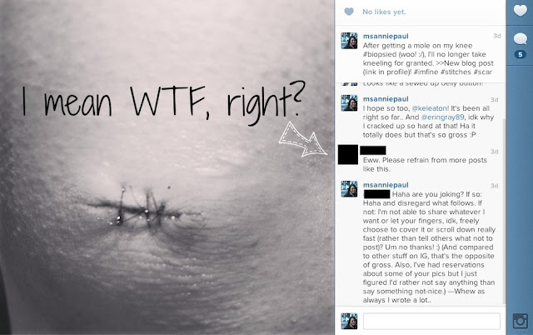Open comments via speech bubble icon
Viewport: 533px width, 335px height.
520,39
